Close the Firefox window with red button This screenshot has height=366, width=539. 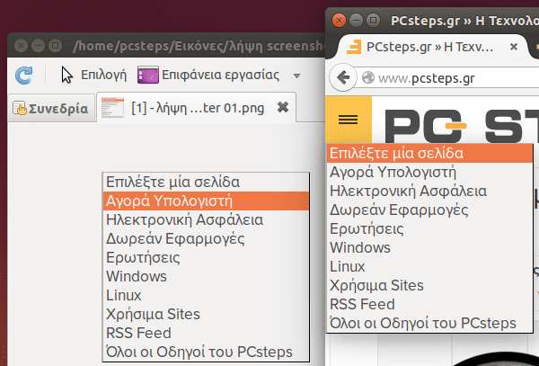pyautogui.click(x=339, y=21)
